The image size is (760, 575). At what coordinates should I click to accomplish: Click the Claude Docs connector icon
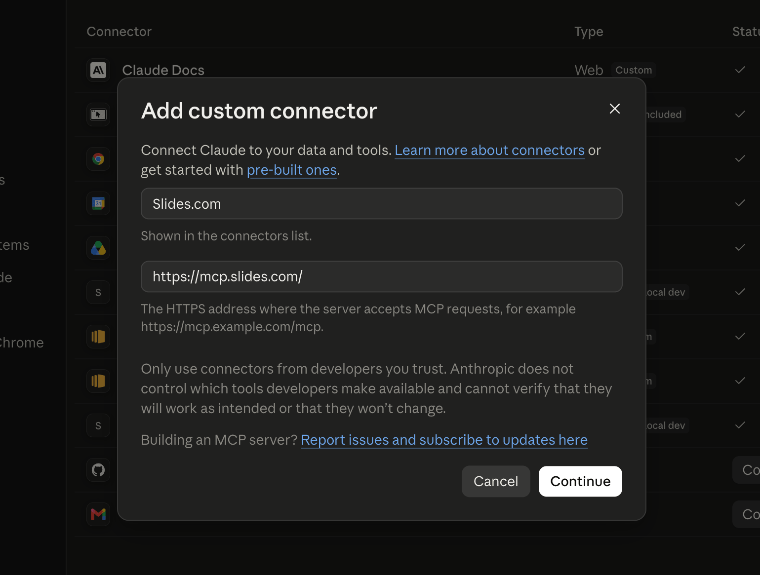tap(98, 70)
